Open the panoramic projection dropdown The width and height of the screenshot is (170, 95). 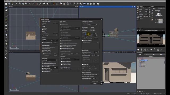click(x=91, y=42)
